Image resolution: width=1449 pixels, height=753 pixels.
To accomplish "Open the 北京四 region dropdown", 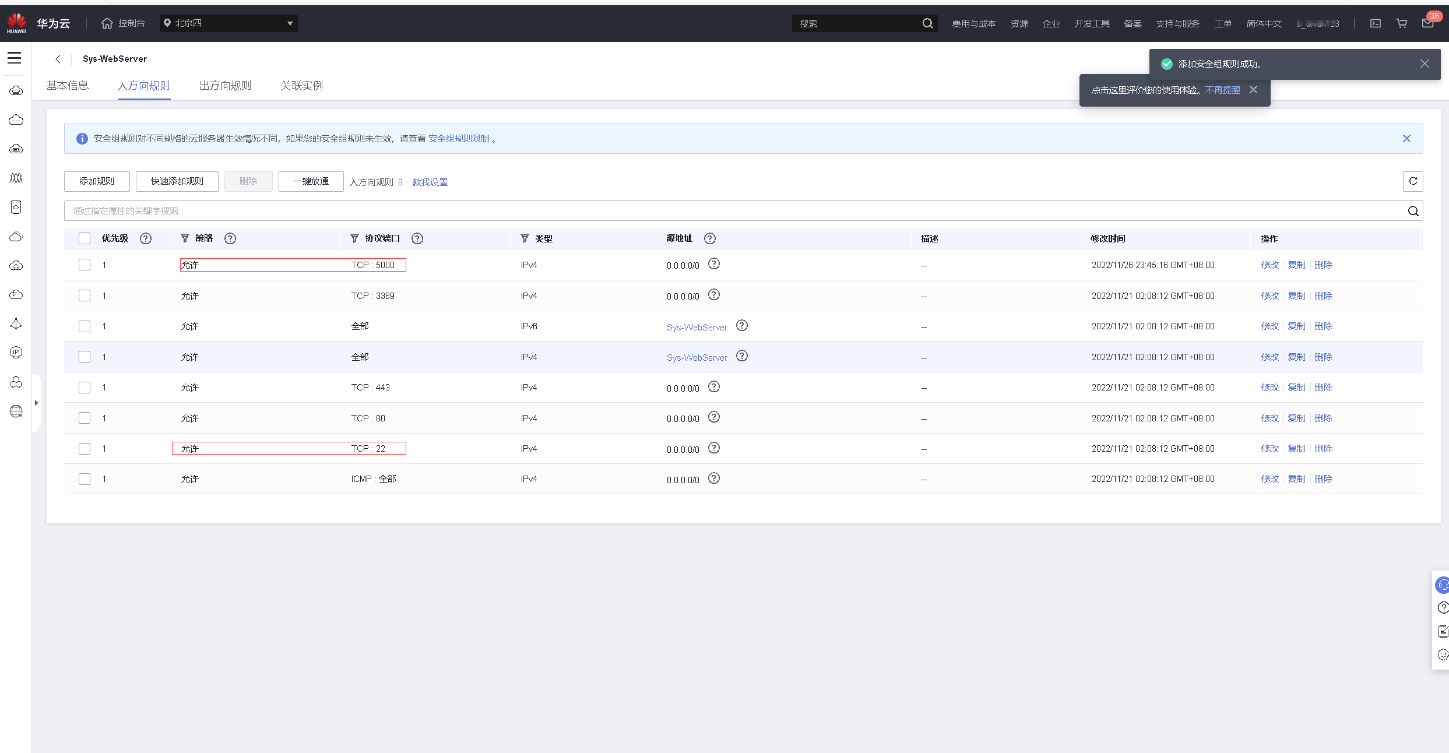I will (x=228, y=23).
